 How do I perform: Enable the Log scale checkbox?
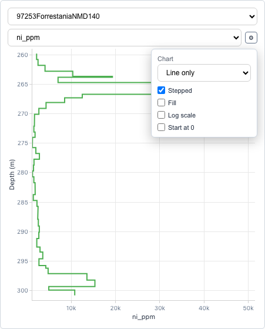pyautogui.click(x=161, y=115)
